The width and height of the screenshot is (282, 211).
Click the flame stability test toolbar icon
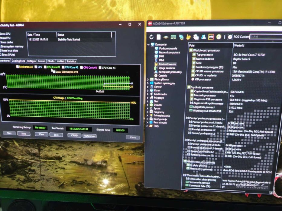coord(189,37)
